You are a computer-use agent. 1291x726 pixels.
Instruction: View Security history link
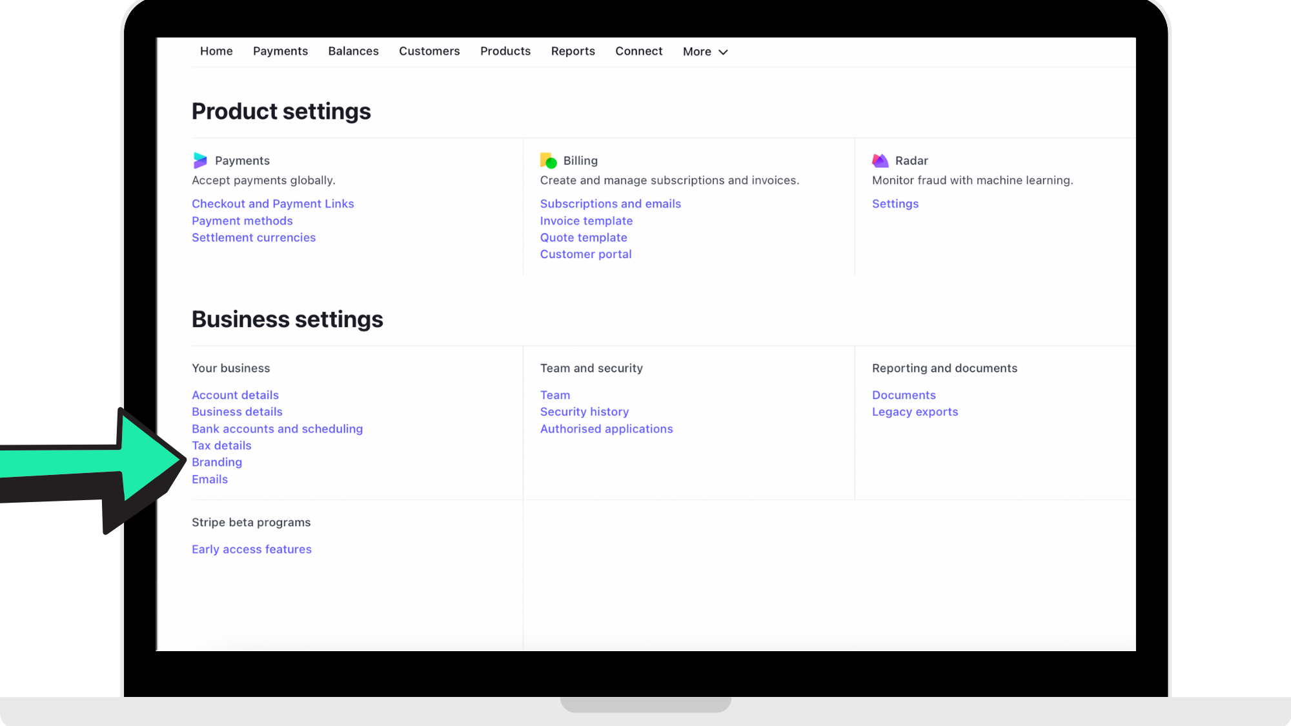(584, 412)
